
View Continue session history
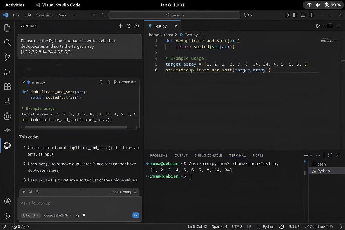[129, 26]
